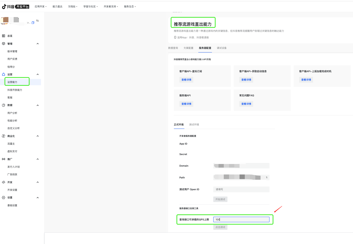
Task: Open 客服 in sidebar
Action: tap(10, 98)
